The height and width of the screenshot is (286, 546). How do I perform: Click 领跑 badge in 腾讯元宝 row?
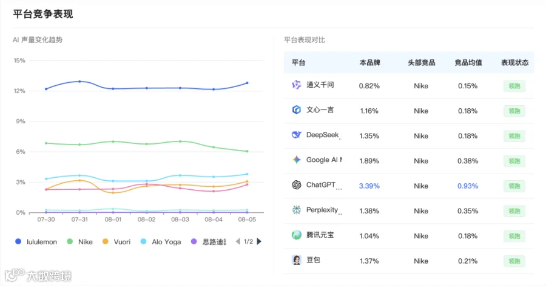click(514, 236)
